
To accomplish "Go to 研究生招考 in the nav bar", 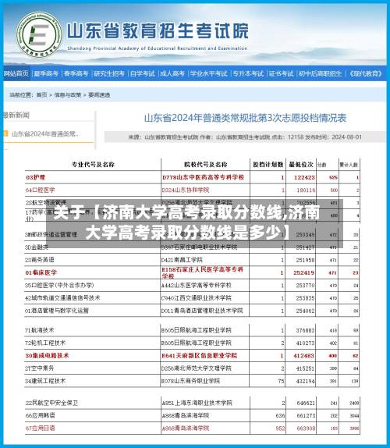I will click(x=109, y=73).
